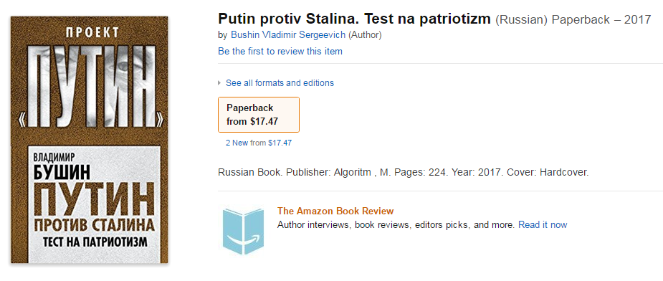This screenshot has height=281, width=663.
Task: Click the $17.47 price after 2 New from
Action: coord(280,143)
